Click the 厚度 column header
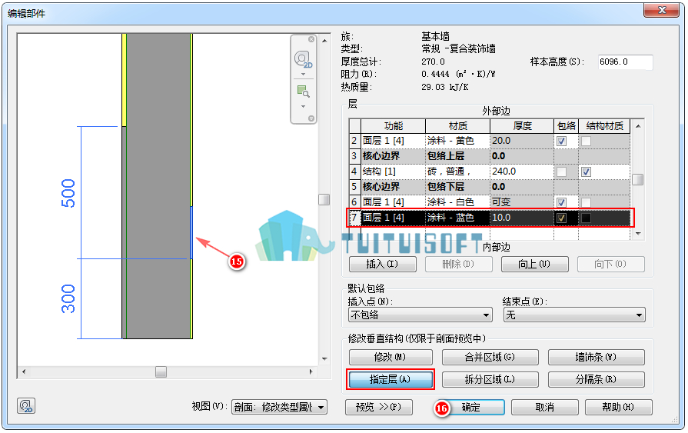Image resolution: width=688 pixels, height=433 pixels. pyautogui.click(x=522, y=126)
